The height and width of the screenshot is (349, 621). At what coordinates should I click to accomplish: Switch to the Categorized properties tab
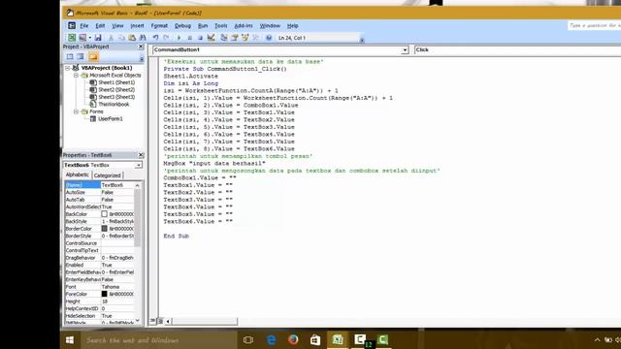pyautogui.click(x=108, y=175)
